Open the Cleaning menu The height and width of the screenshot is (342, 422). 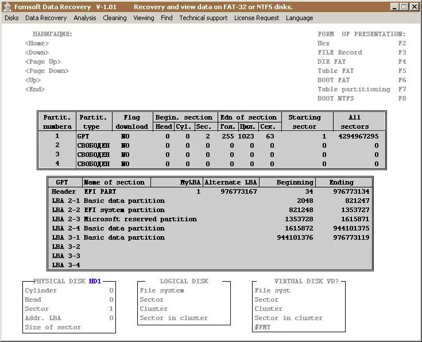pos(115,18)
